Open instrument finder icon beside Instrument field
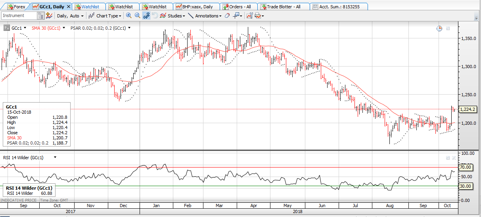 coord(41,15)
